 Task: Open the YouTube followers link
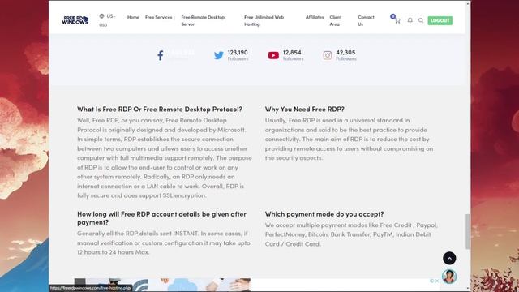[285, 55]
